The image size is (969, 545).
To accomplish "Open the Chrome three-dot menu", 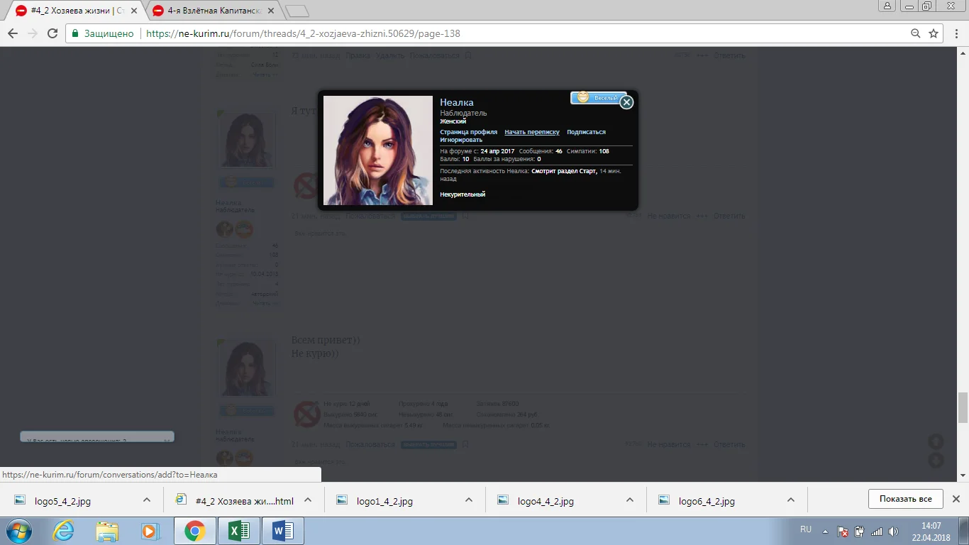I will (956, 33).
